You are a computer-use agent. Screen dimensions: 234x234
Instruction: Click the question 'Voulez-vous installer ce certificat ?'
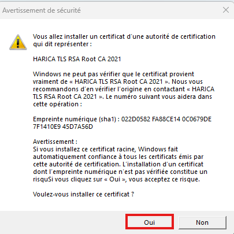tap(83, 194)
